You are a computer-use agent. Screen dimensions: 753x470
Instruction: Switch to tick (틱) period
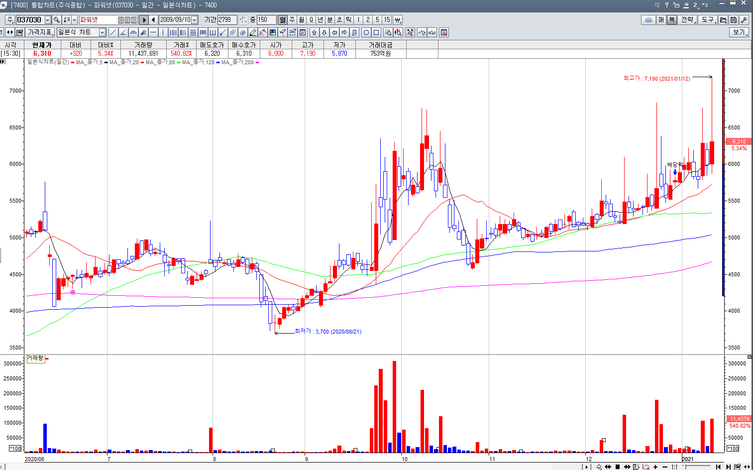348,20
